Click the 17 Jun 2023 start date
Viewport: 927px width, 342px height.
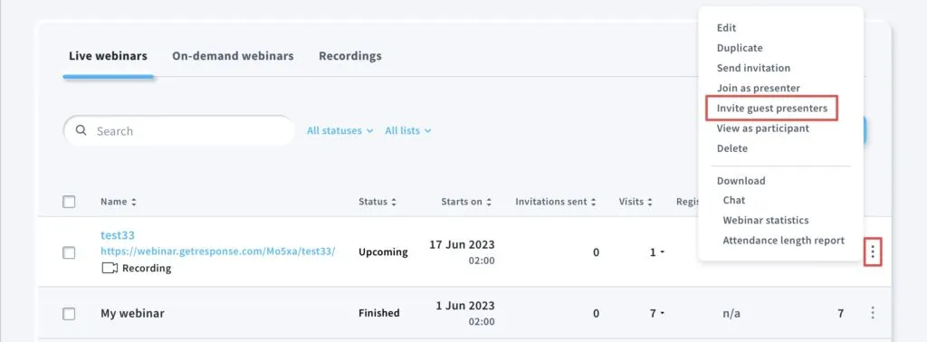pyautogui.click(x=462, y=244)
